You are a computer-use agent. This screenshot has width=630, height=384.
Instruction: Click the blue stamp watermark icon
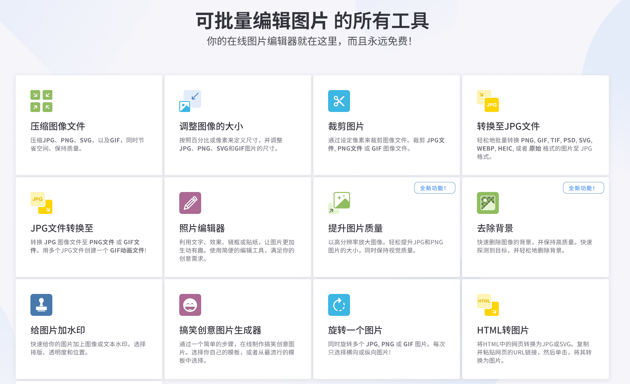(x=41, y=305)
